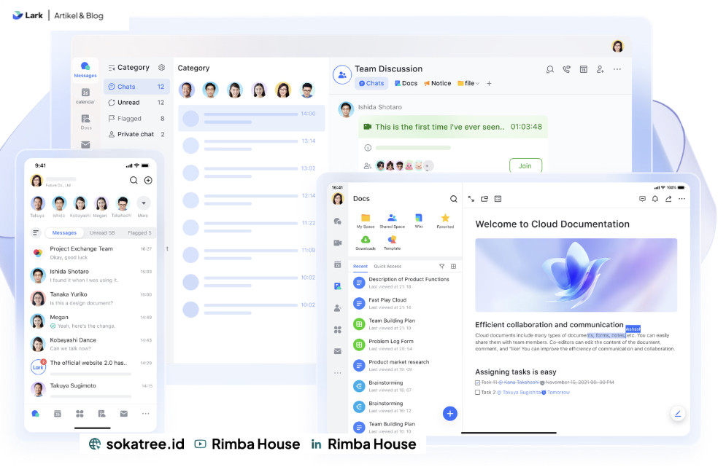Tap the search icon on the phone
Screen dimensions: 726x475
tap(134, 181)
